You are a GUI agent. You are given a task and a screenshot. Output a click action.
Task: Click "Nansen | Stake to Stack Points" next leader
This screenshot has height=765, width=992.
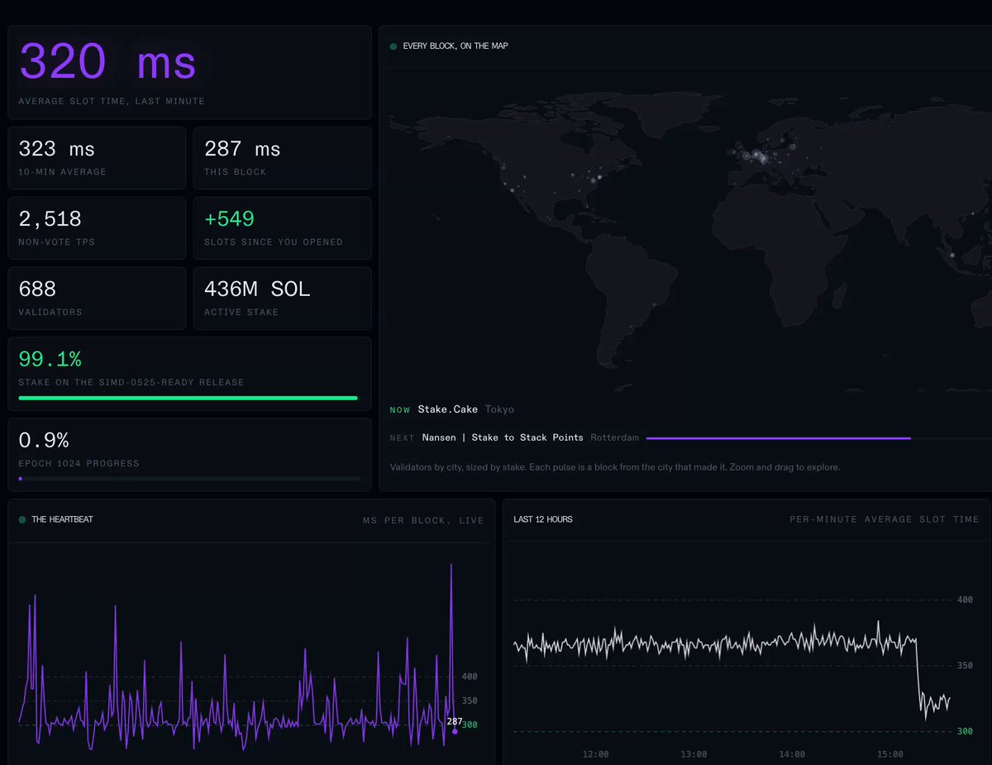[x=503, y=437]
